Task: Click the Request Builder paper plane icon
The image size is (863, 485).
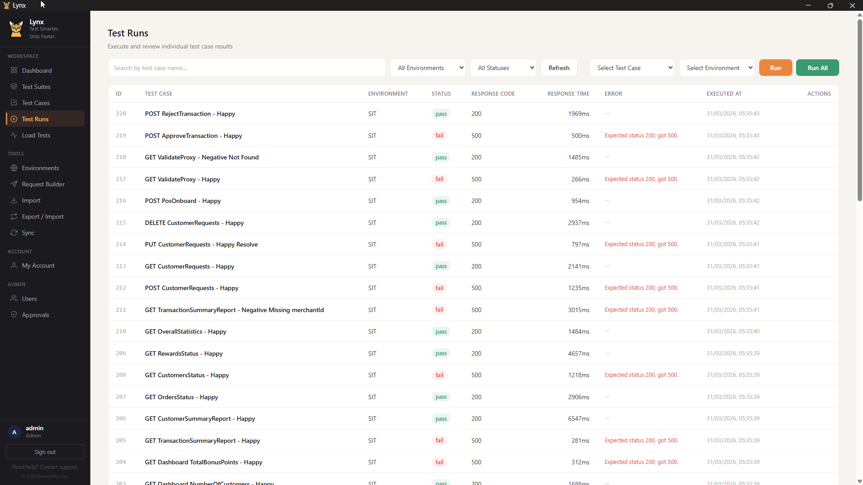Action: [14, 184]
